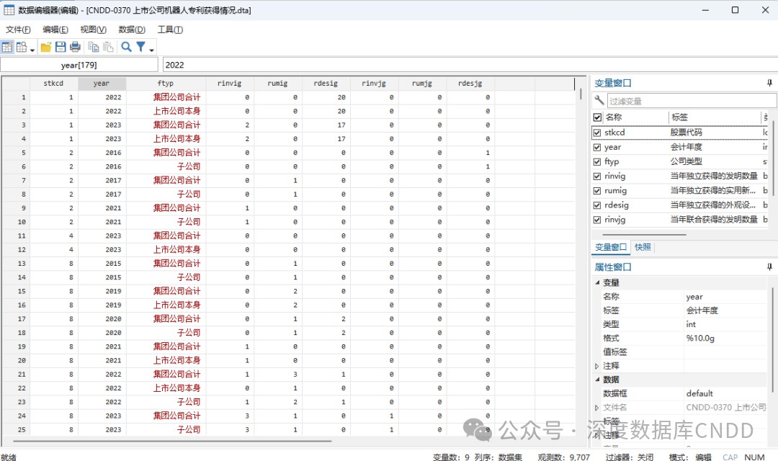The width and height of the screenshot is (778, 461).
Task: Open the 数据(D) menu
Action: click(x=132, y=30)
